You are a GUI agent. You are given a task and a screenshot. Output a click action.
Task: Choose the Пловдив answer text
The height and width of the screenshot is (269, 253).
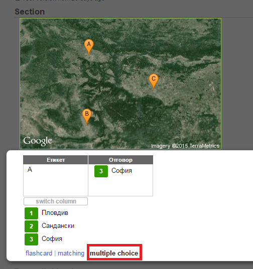55,213
